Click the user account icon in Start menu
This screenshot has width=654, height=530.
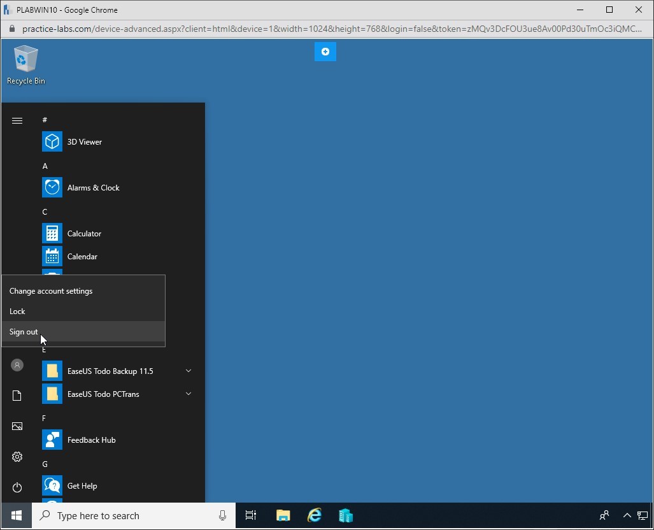pyautogui.click(x=17, y=365)
